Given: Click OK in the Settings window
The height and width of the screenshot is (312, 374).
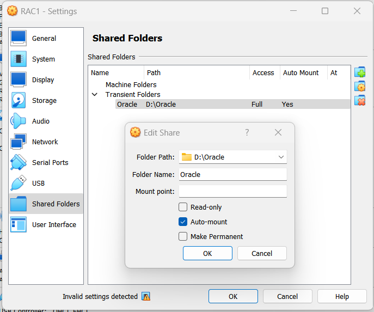Looking at the screenshot, I should (x=233, y=296).
